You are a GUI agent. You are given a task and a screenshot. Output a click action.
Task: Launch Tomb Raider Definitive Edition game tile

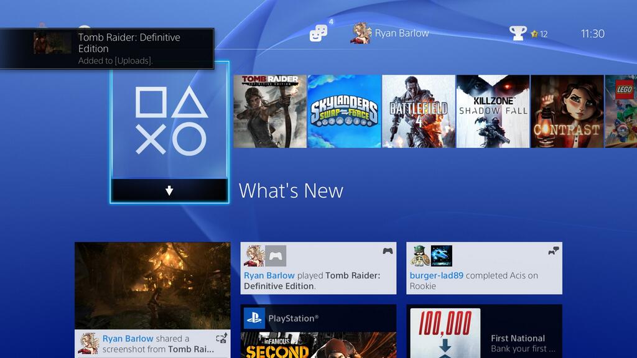click(x=270, y=111)
